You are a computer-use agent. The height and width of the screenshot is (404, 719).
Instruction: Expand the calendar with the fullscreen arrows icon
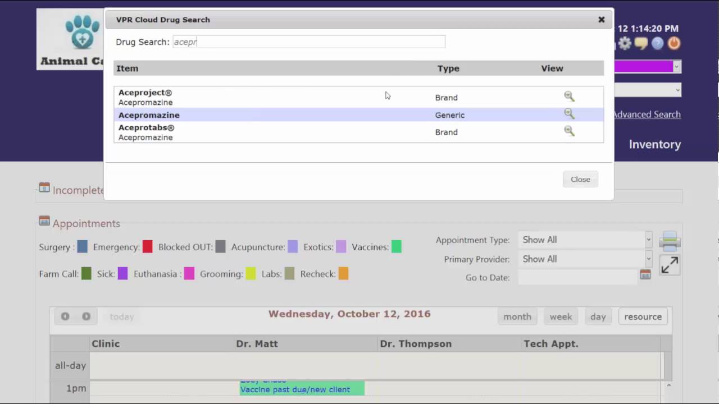point(670,265)
